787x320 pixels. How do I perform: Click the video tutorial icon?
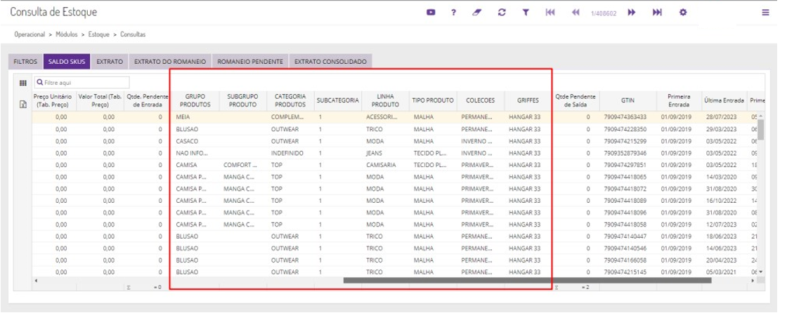[431, 13]
